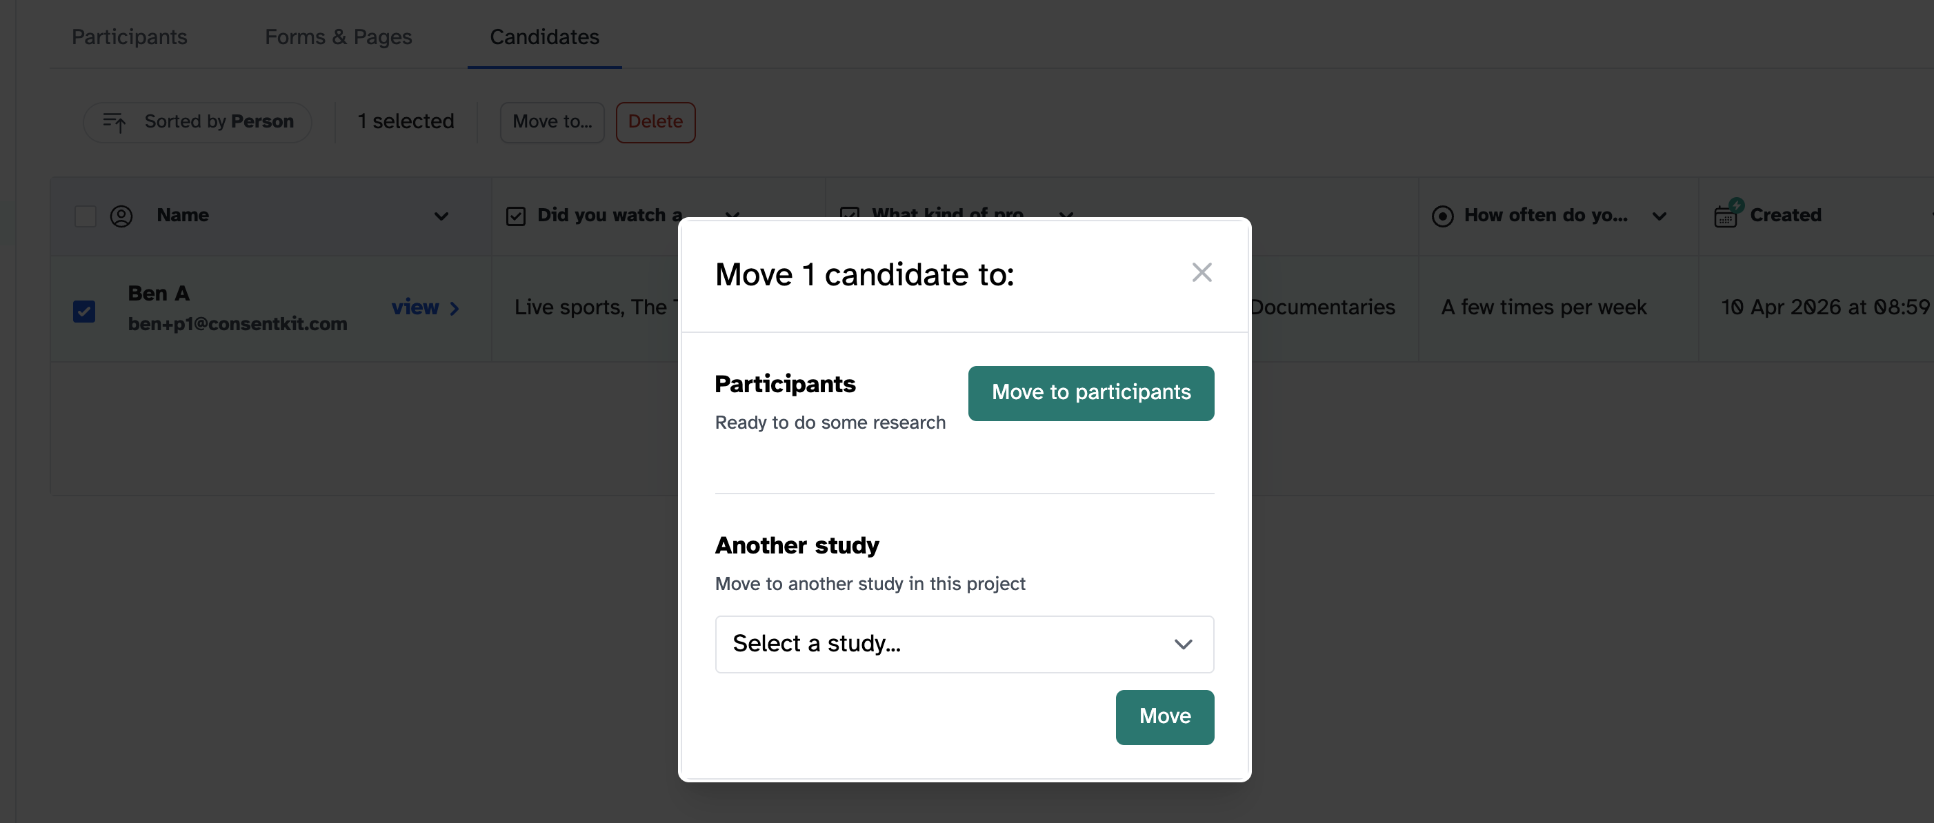Click the radio question icon on How often column
The image size is (1934, 823).
pos(1442,215)
